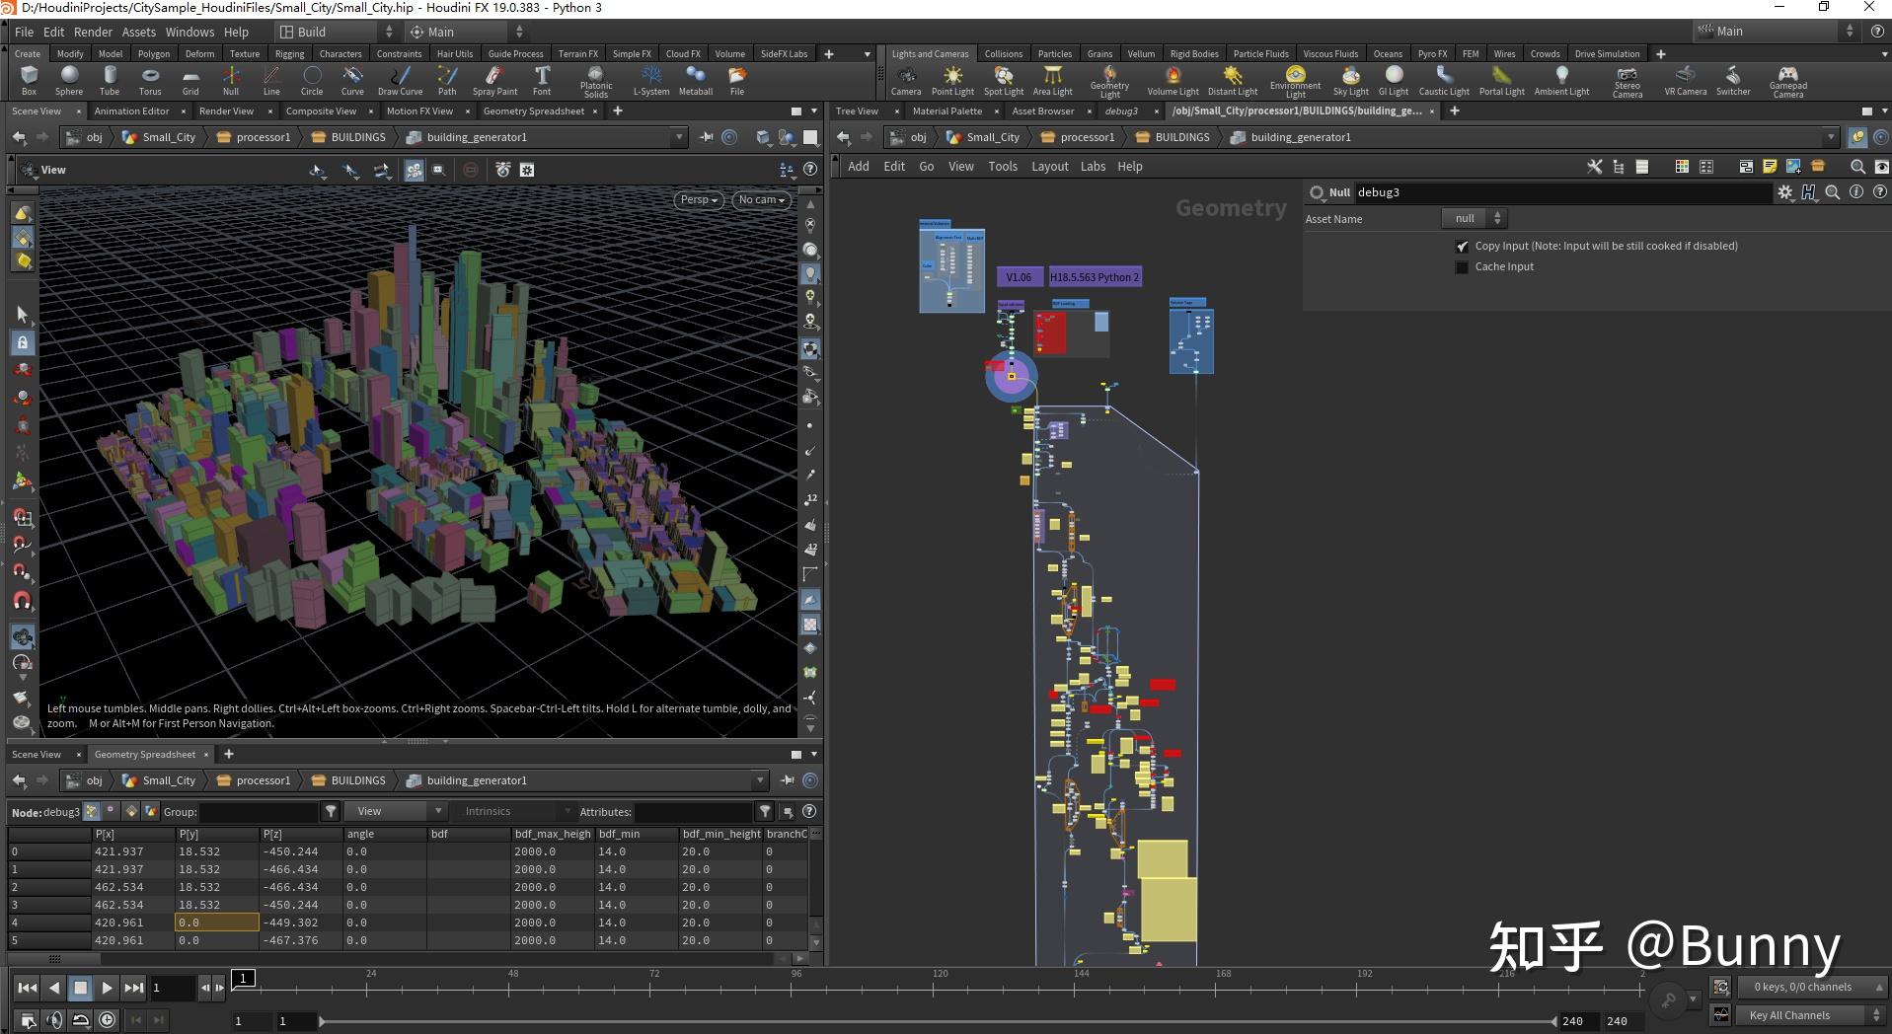This screenshot has width=1892, height=1034.
Task: Add a VR Camera from shelf
Action: tap(1685, 79)
